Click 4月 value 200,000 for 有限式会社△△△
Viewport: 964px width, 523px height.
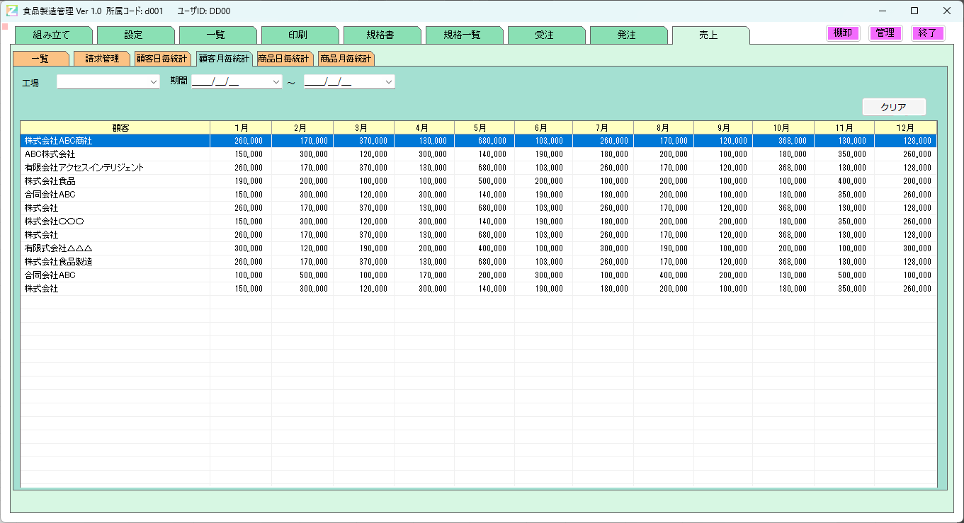pyautogui.click(x=433, y=249)
